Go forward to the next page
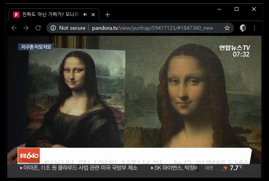The image size is (269, 181). coord(26,28)
